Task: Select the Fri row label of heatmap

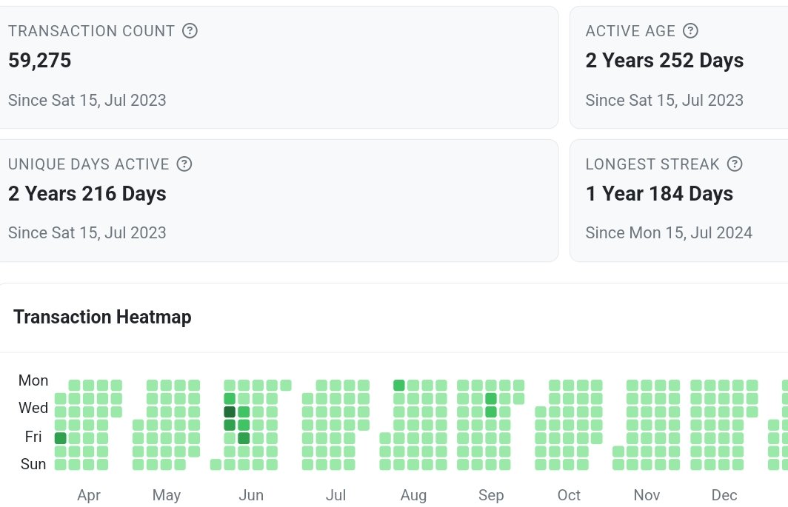Action: click(33, 437)
